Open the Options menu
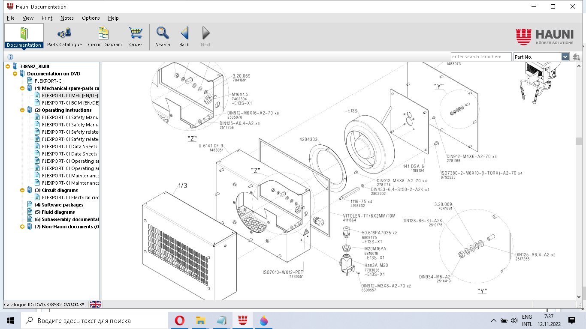This screenshot has width=586, height=329. coord(91,18)
